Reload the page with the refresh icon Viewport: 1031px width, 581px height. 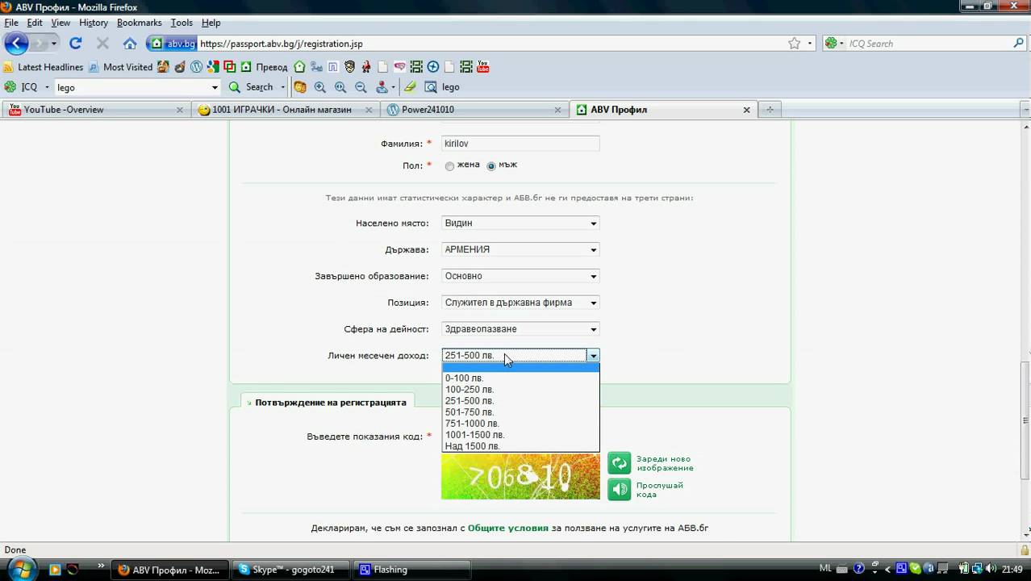click(x=76, y=44)
